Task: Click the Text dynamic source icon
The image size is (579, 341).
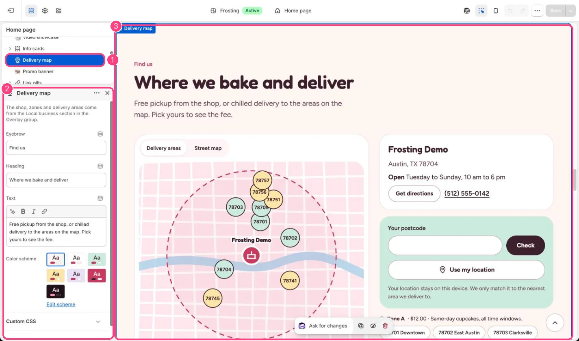Action: [x=100, y=198]
